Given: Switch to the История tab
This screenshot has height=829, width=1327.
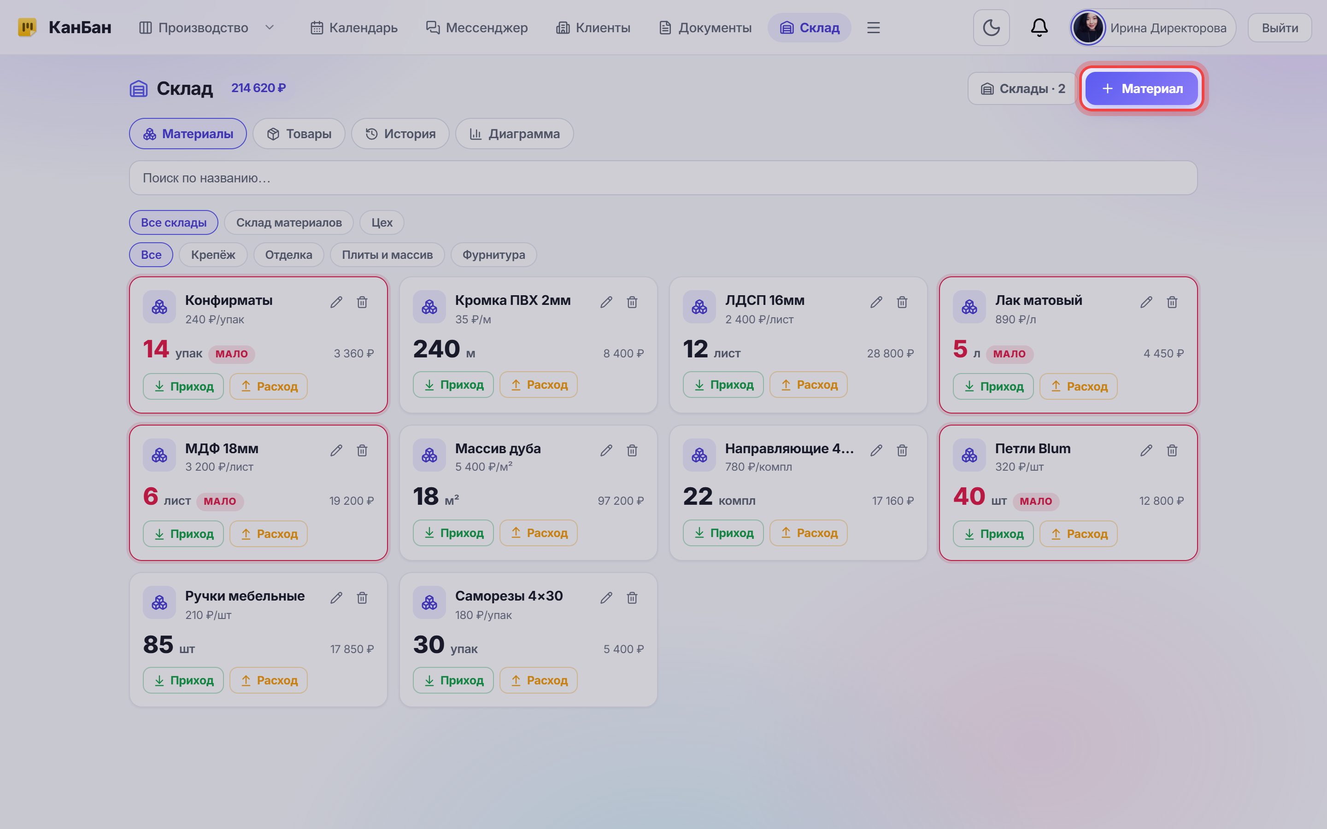Looking at the screenshot, I should [x=400, y=134].
